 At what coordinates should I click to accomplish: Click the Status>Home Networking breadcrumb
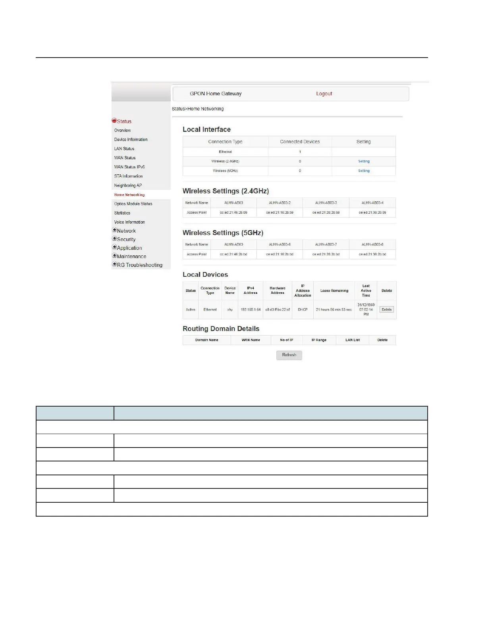(x=198, y=109)
